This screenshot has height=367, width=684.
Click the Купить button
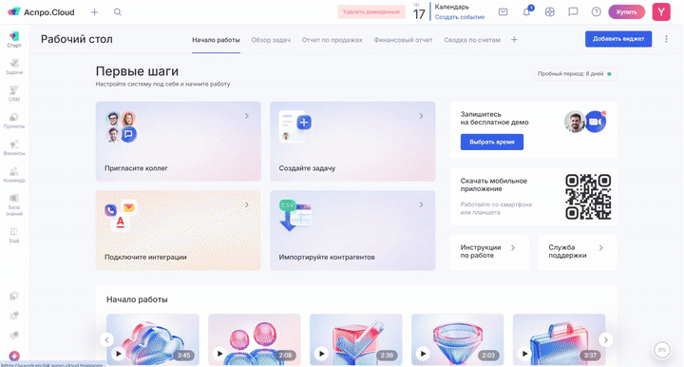[x=626, y=12]
